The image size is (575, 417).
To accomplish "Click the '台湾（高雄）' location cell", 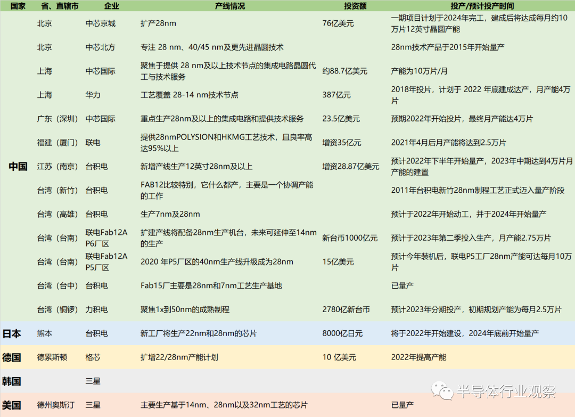I will (x=57, y=214).
